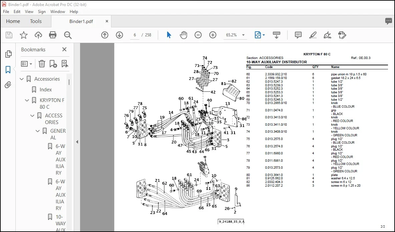395x232 pixels.
Task: Upload file to cloud icon
Action: pyautogui.click(x=38, y=35)
